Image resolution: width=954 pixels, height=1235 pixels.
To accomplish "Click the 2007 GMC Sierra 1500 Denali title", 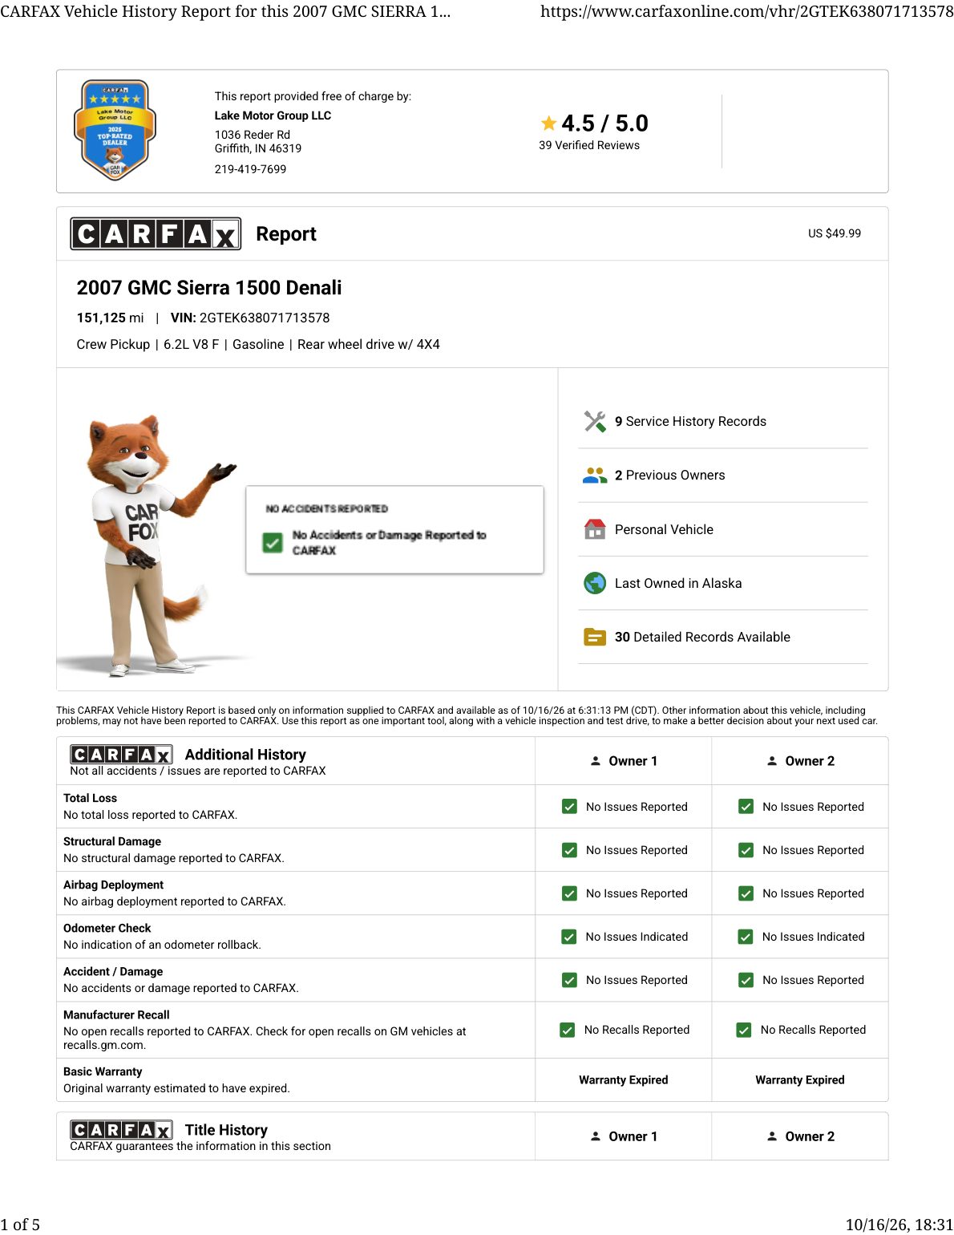I will tap(209, 288).
